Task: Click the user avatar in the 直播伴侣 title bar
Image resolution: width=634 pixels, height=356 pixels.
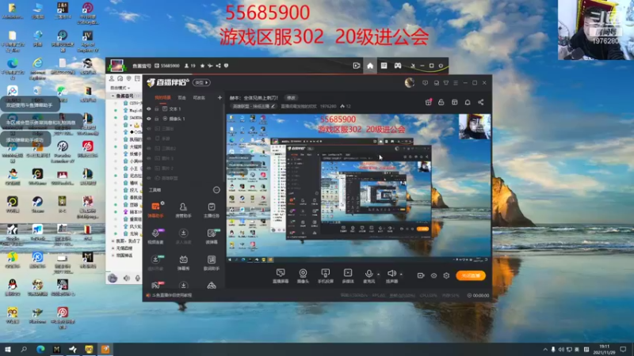Action: coord(410,83)
